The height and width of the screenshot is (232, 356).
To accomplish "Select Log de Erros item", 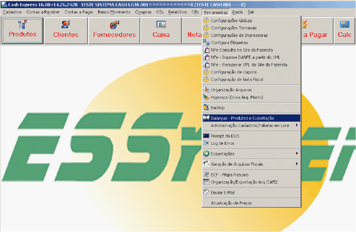I will click(x=222, y=144).
